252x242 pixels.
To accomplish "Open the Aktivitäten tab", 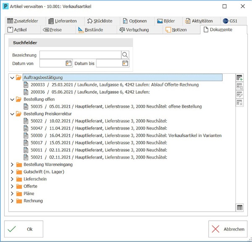I will tap(201, 21).
